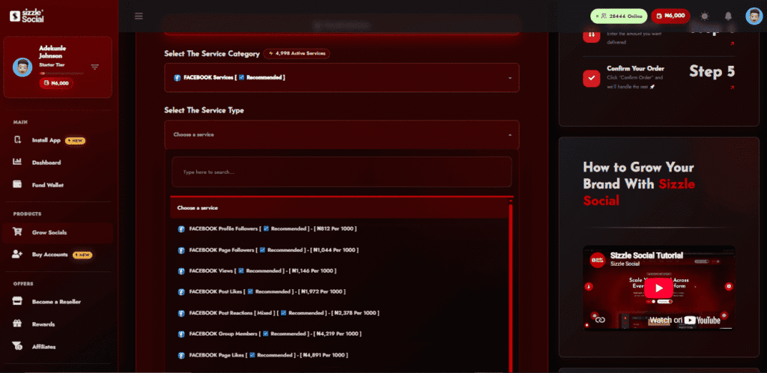Click the 28444 Online badge
Viewport: 767px width, 373px height.
coord(619,16)
